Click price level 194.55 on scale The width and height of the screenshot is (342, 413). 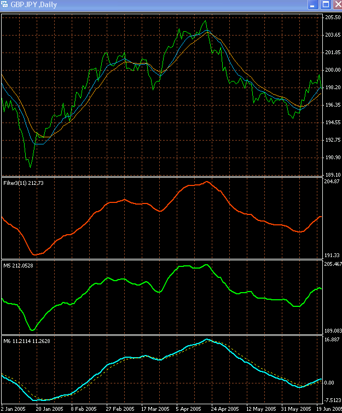333,122
